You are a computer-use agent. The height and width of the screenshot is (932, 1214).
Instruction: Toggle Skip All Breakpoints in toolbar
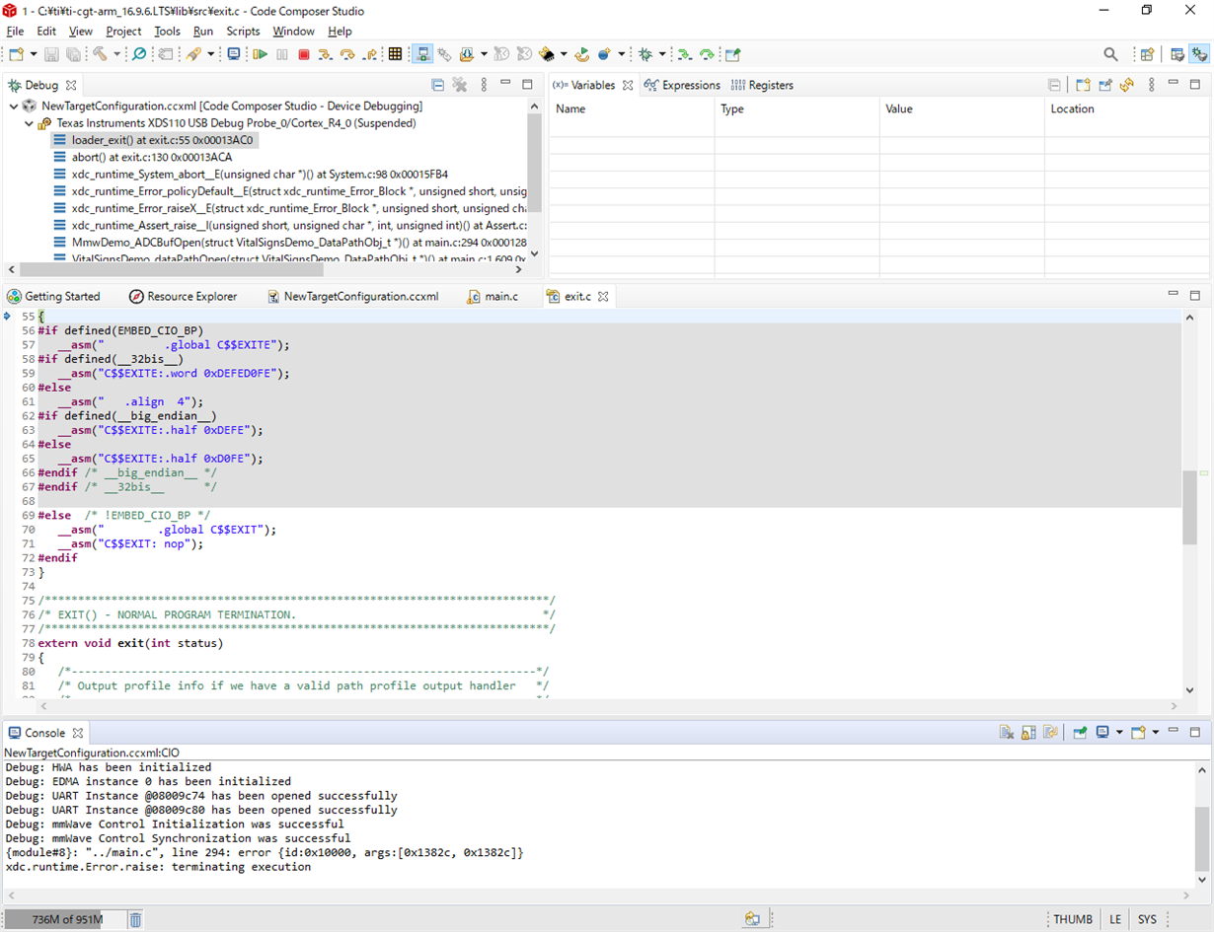[x=139, y=54]
